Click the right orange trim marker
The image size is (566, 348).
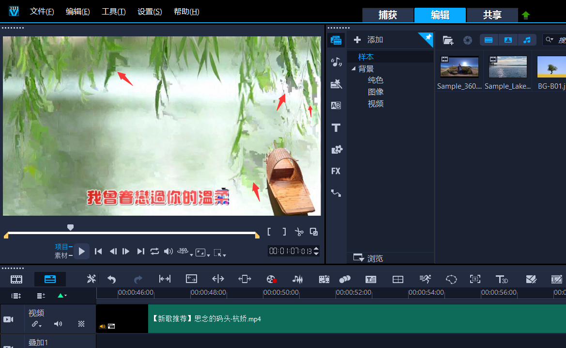pos(257,236)
